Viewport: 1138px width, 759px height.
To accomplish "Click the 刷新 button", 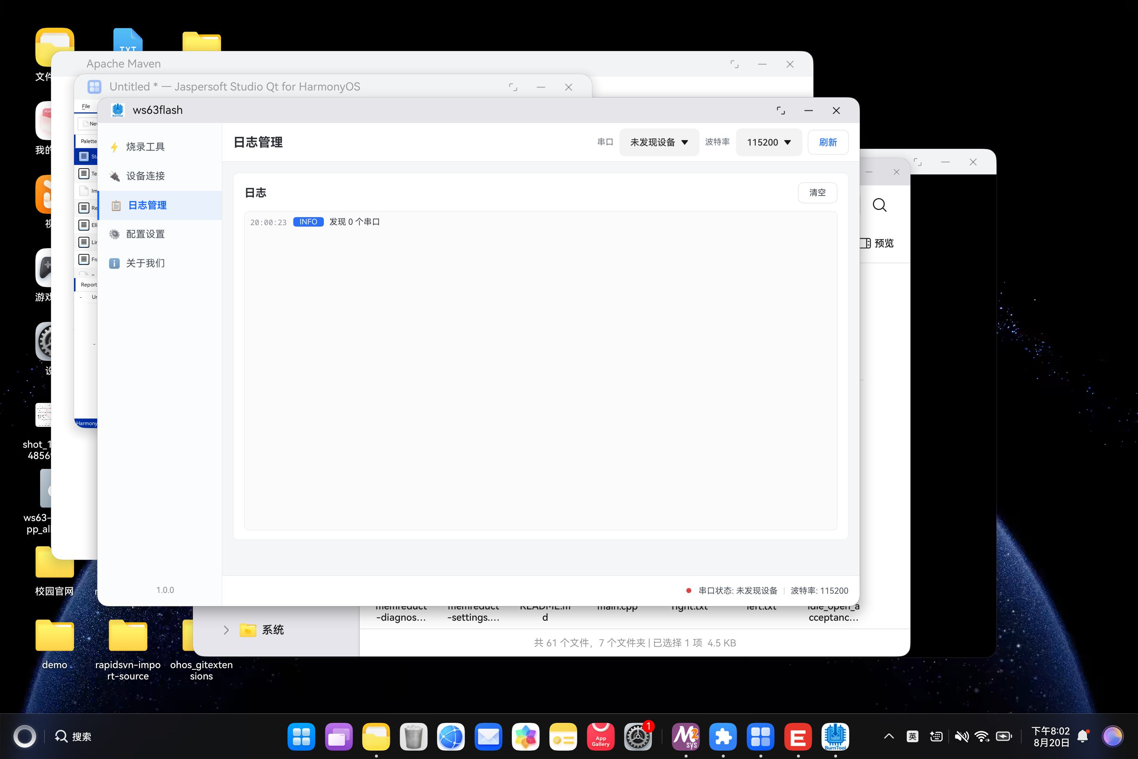I will coord(828,142).
